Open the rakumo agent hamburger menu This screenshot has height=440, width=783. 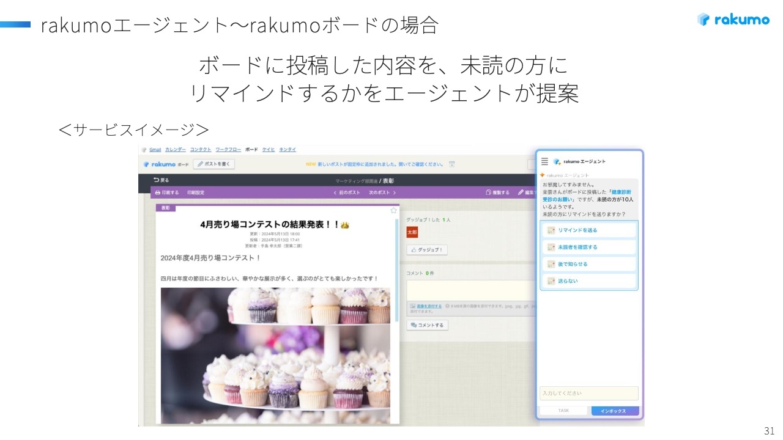pyautogui.click(x=544, y=161)
